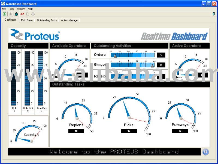
Task: Click the printer toolbar icon
Action: 33,14
